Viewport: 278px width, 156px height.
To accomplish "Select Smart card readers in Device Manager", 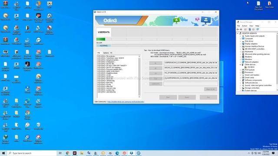I will (252, 75).
